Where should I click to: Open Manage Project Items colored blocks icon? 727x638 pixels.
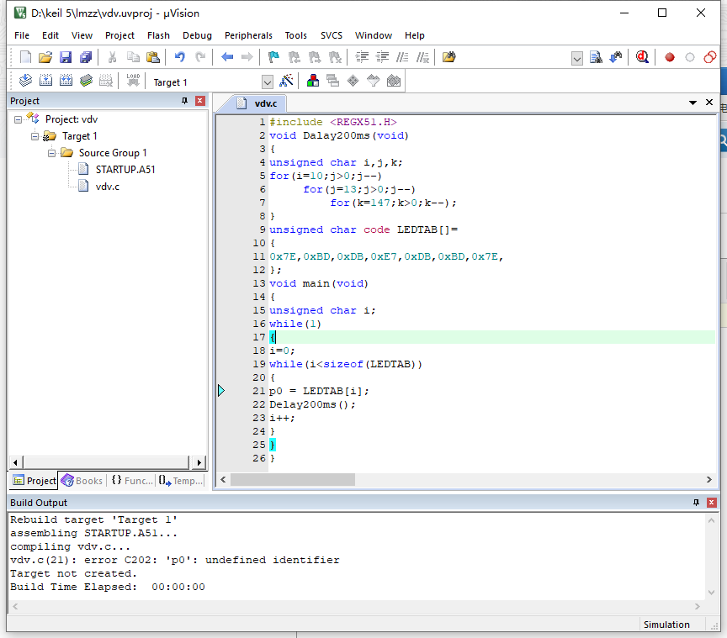click(x=313, y=81)
